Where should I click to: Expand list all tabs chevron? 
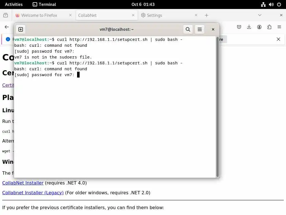pyautogui.click(x=260, y=15)
